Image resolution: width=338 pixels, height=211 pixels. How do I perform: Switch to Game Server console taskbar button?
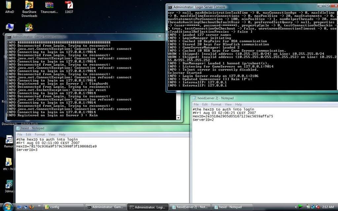[x=105, y=207]
